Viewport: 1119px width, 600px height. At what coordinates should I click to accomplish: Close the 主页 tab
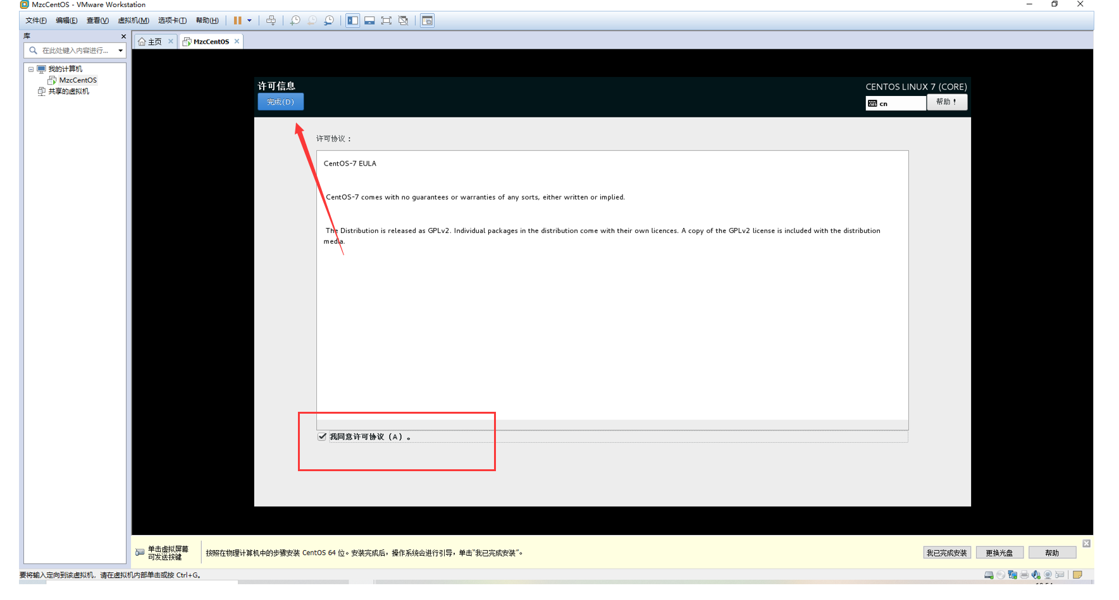(171, 41)
